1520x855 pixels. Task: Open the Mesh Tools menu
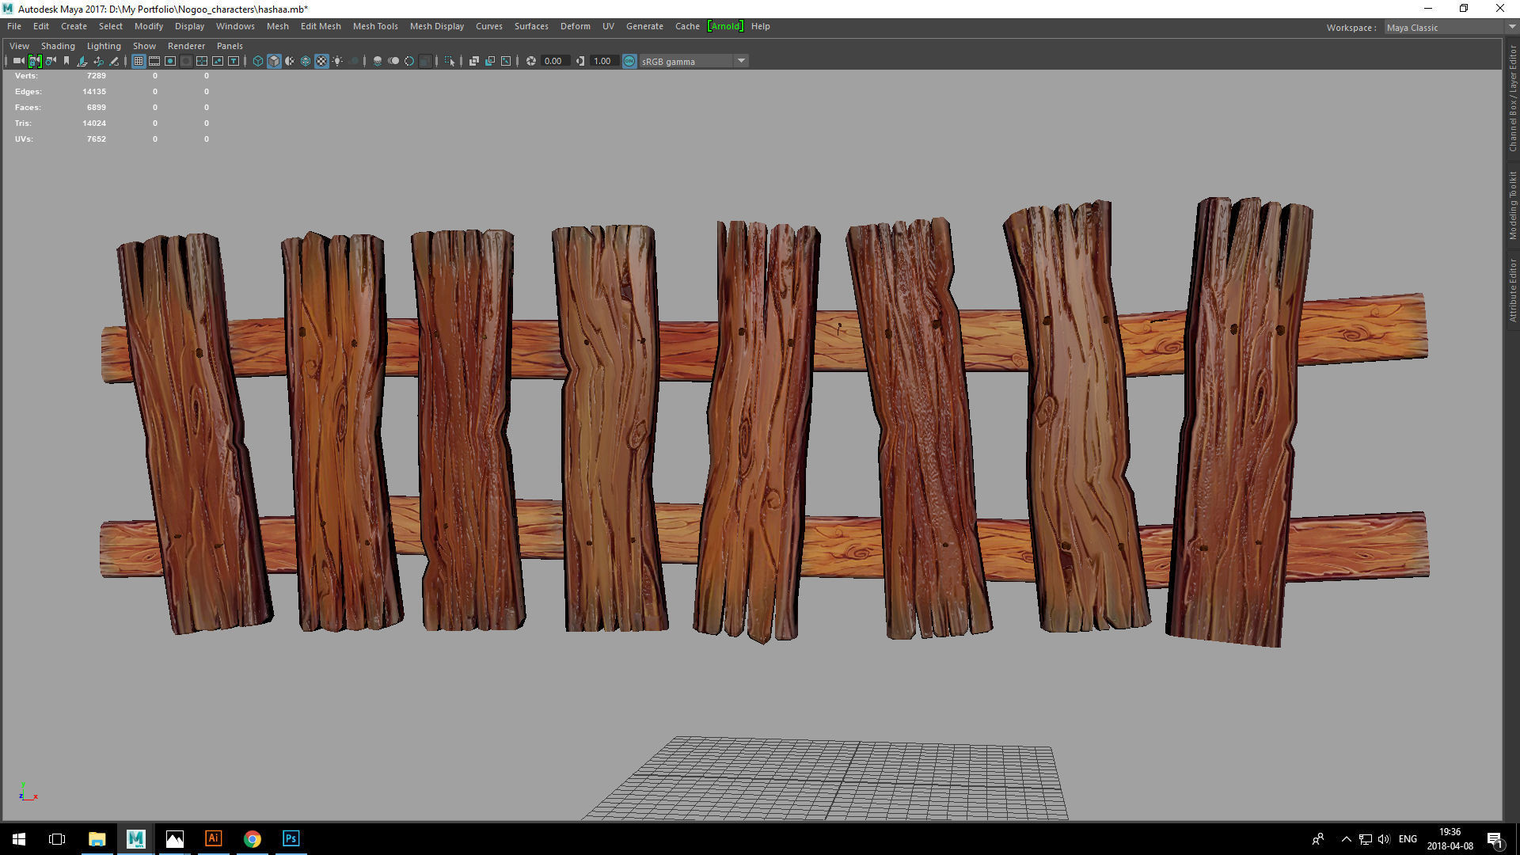pyautogui.click(x=375, y=26)
